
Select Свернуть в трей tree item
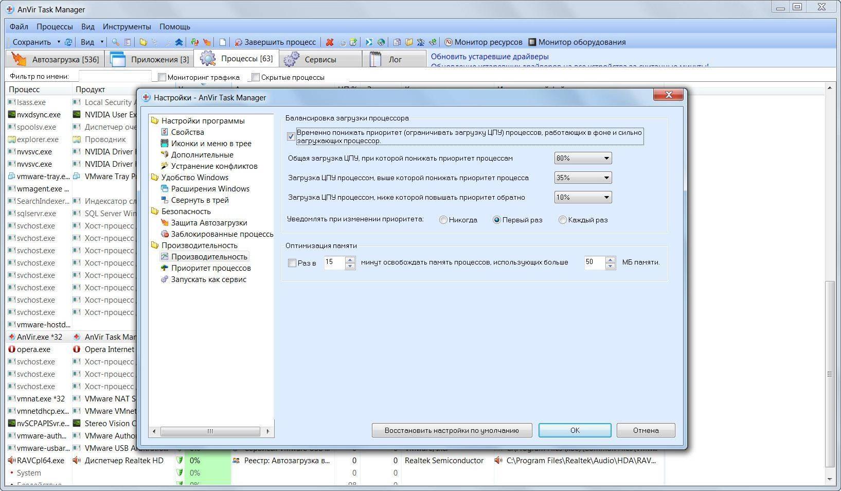point(200,200)
